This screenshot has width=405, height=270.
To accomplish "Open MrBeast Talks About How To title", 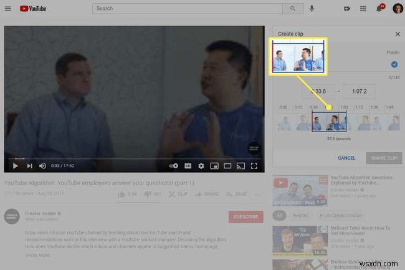I will tap(360, 231).
